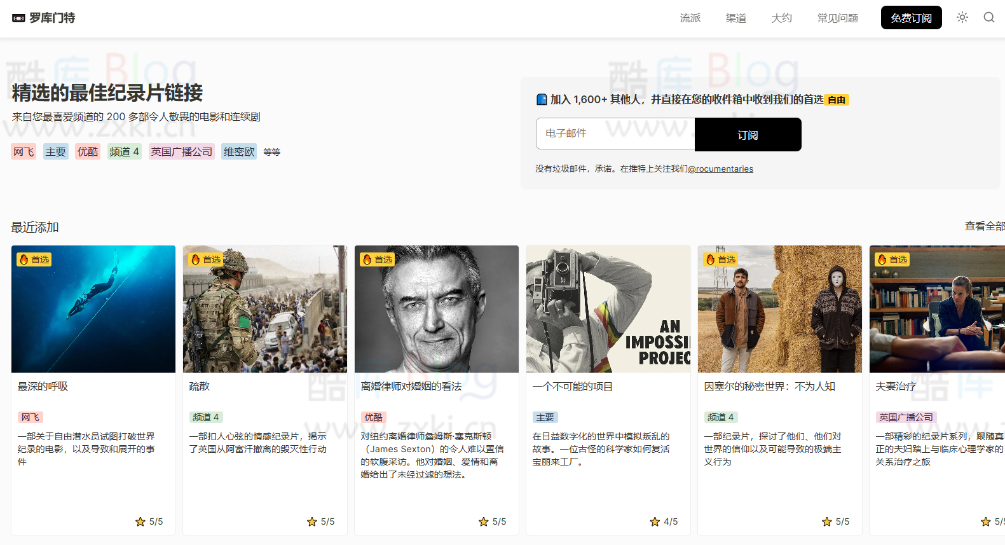1005x545 pixels.
Task: Click the 首选 fire badge on diver card
Action: pyautogui.click(x=34, y=259)
